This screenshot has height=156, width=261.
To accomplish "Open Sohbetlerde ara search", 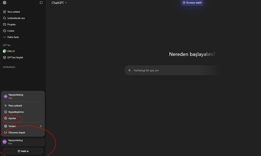I will pyautogui.click(x=16, y=18).
